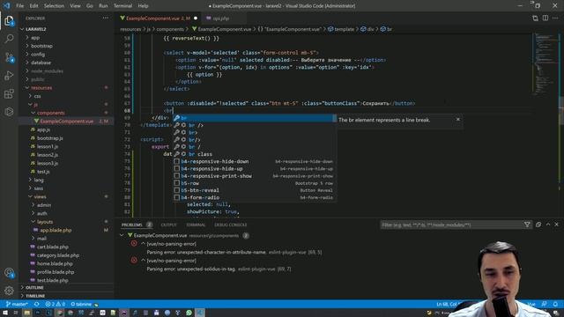The height and width of the screenshot is (317, 564).
Task: Click the feedback icon in the status bar
Action: point(545,304)
